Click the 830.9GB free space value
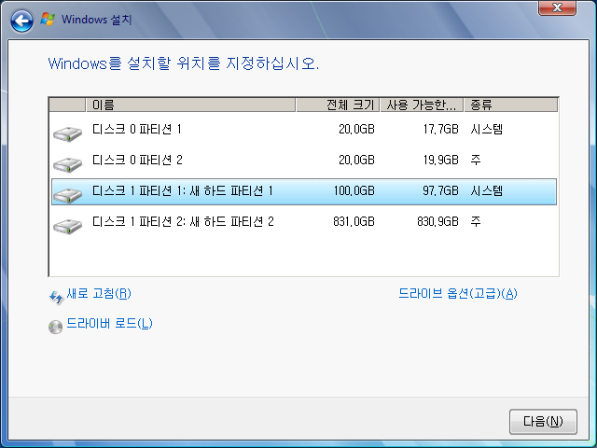This screenshot has width=597, height=448. pyautogui.click(x=437, y=222)
